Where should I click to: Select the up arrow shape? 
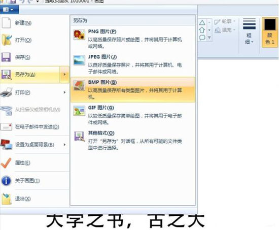(202, 30)
